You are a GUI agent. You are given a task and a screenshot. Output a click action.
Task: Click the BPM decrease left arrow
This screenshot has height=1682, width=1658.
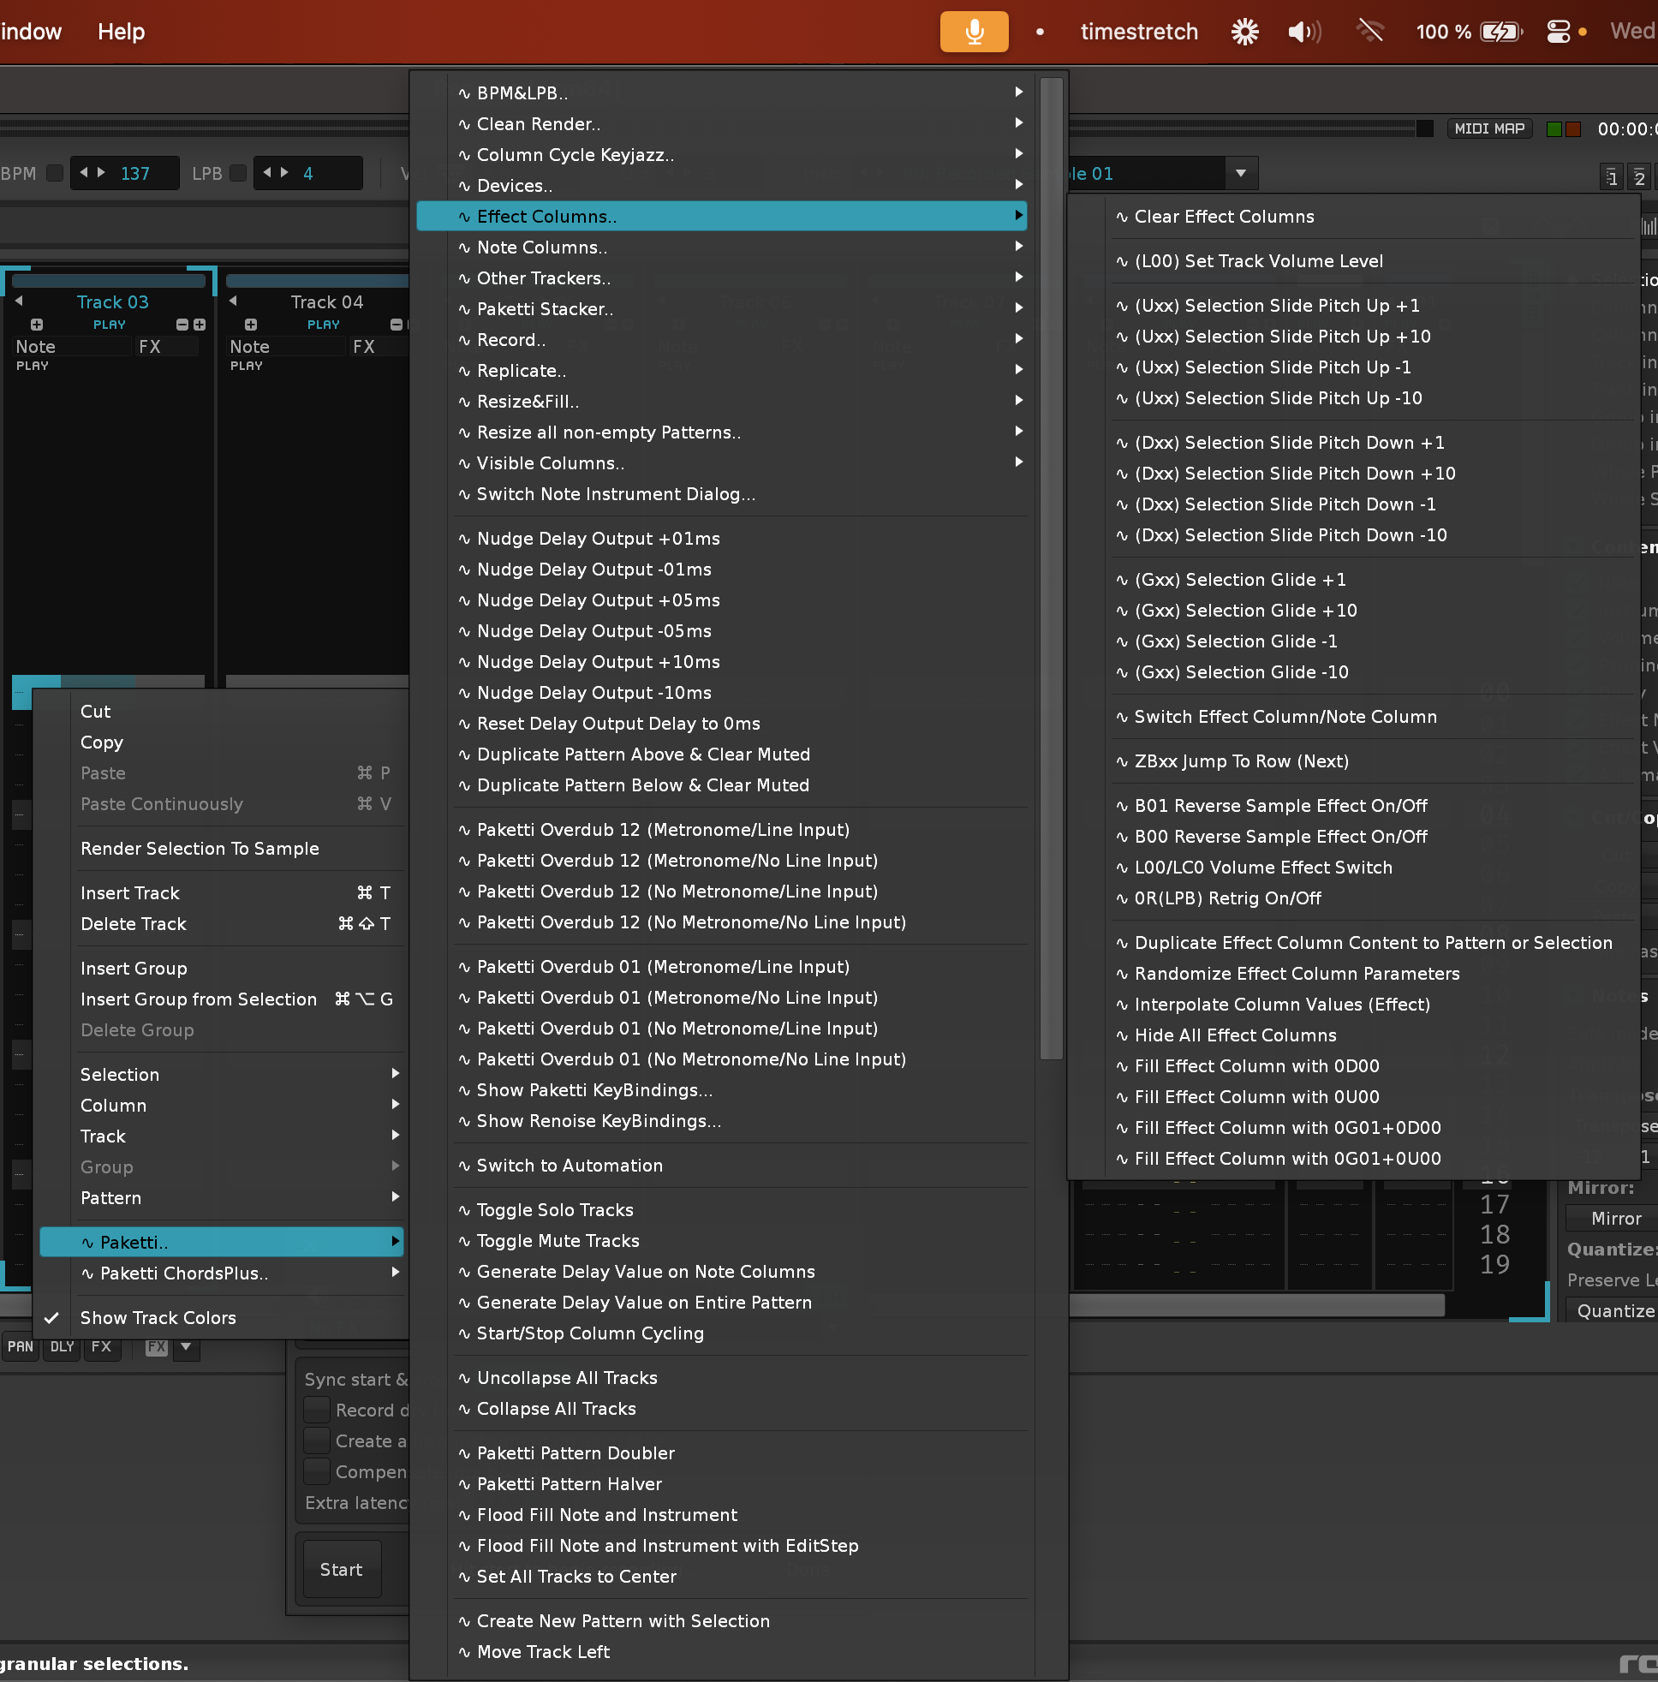pyautogui.click(x=84, y=173)
